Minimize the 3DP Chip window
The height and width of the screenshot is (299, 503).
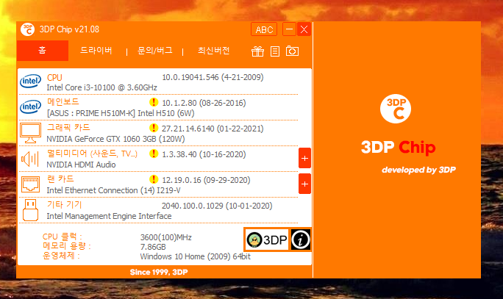289,29
